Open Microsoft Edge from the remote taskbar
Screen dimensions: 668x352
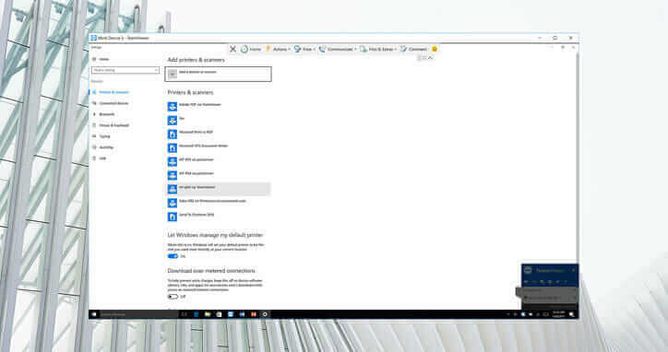pos(196,314)
